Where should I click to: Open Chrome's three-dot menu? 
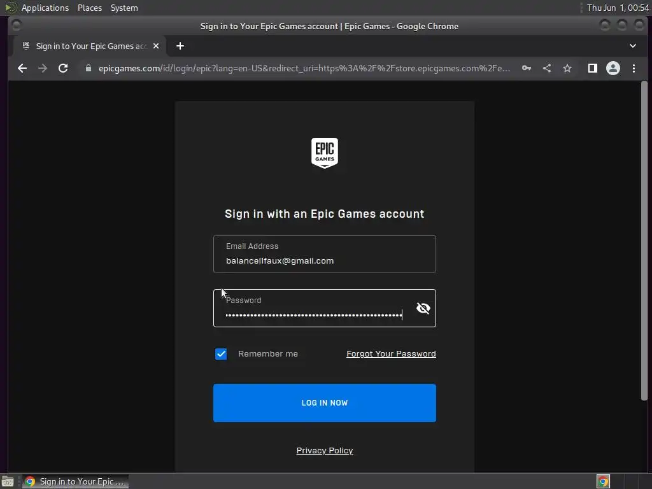click(634, 68)
